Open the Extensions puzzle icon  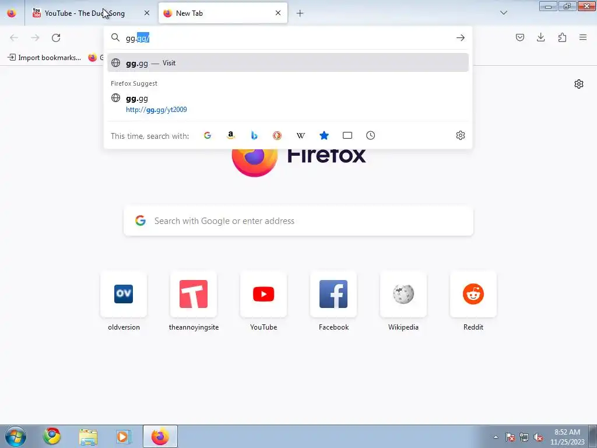point(562,37)
